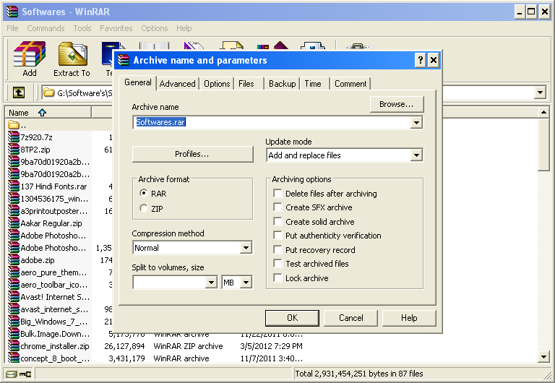Open the Help menu in WinRAR
Screen dimensions: 555x383
point(184,28)
